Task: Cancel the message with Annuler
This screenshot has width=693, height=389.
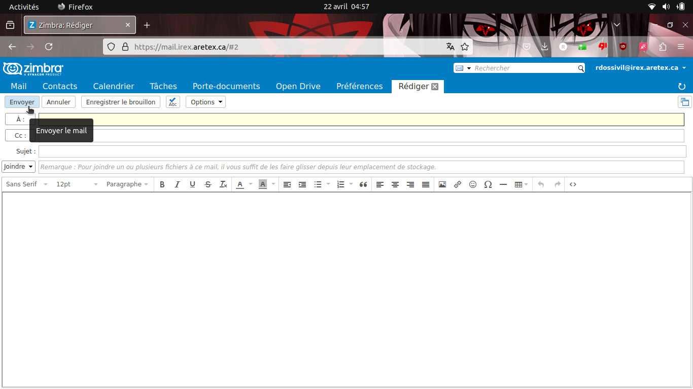Action: (58, 102)
